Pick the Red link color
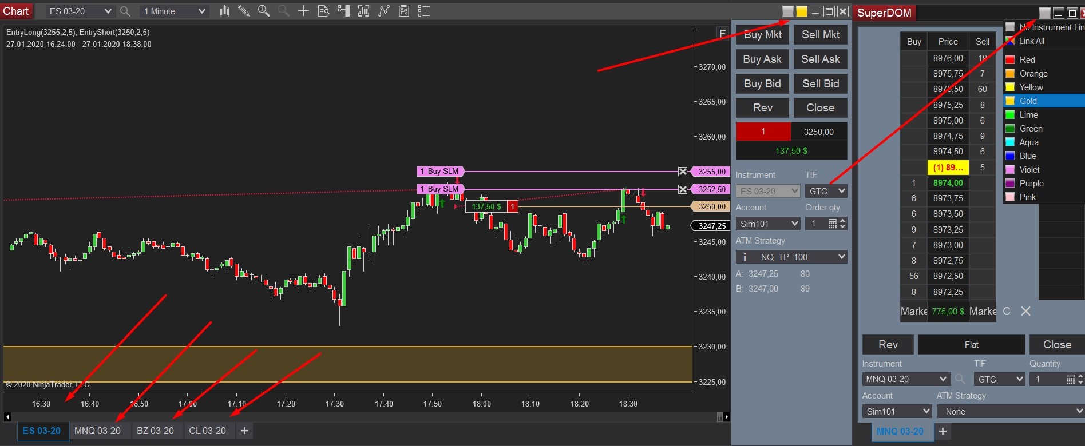The height and width of the screenshot is (446, 1085). tap(1044, 60)
